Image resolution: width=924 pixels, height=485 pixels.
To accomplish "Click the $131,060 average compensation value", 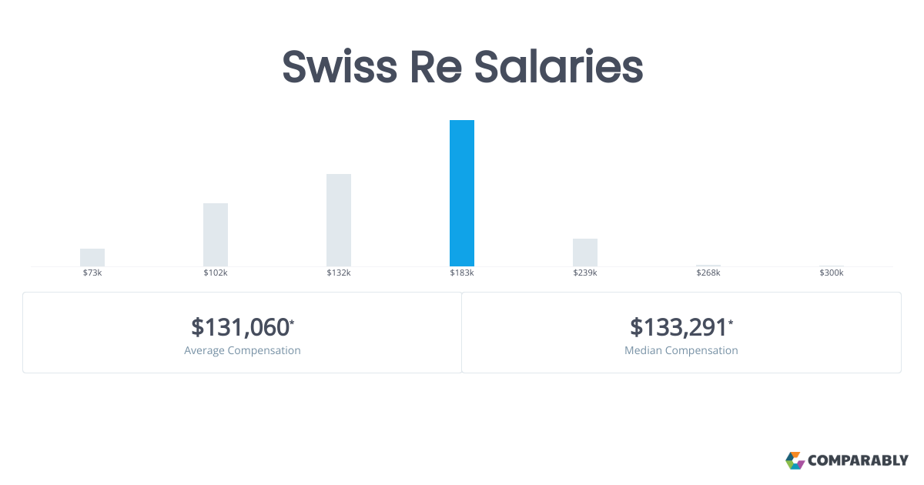I will pos(239,327).
